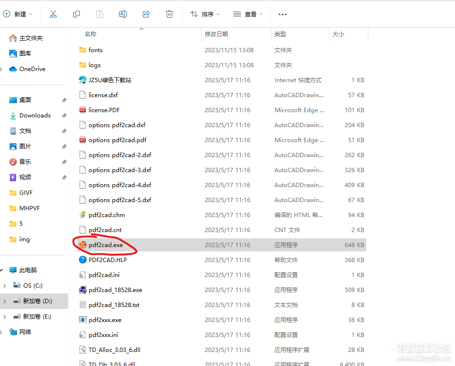Select license.PDF file
The image size is (455, 366).
point(104,110)
